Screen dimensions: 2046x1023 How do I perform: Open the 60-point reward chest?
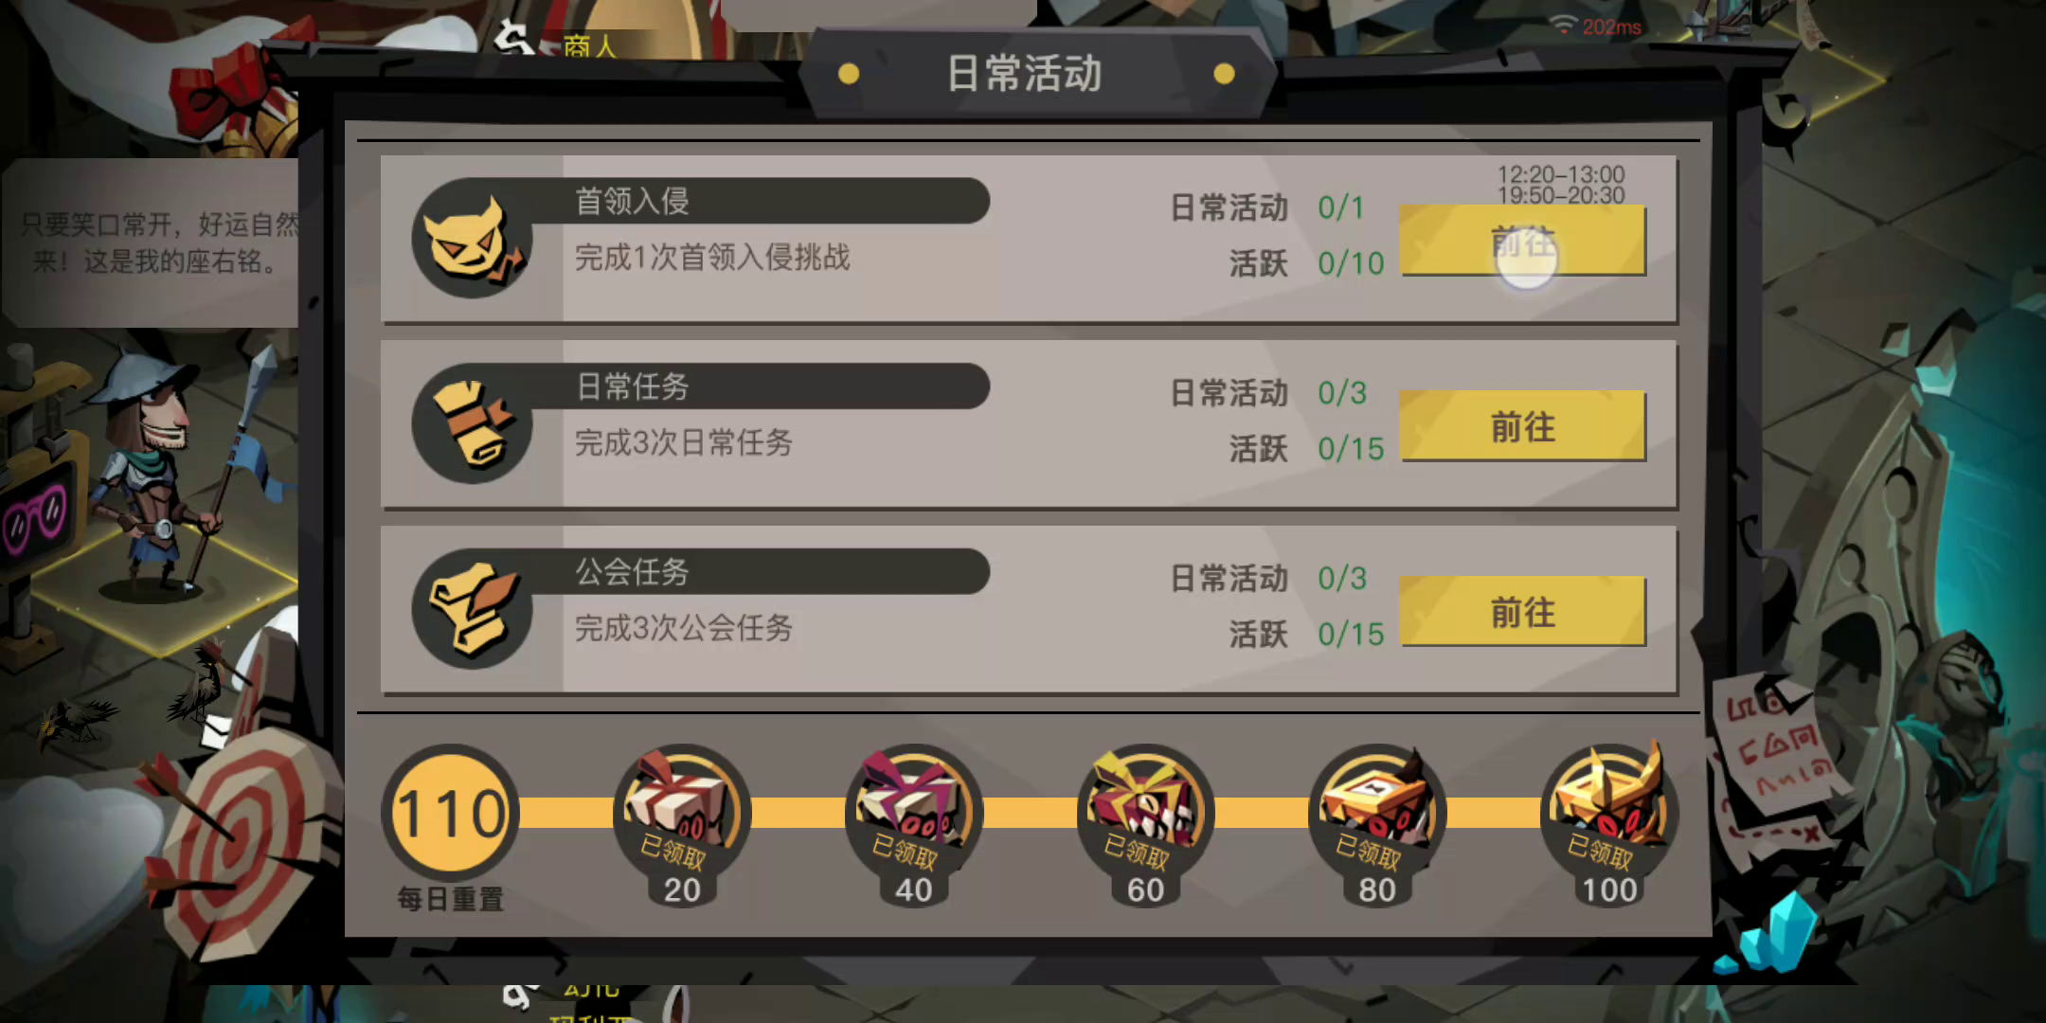(1145, 815)
